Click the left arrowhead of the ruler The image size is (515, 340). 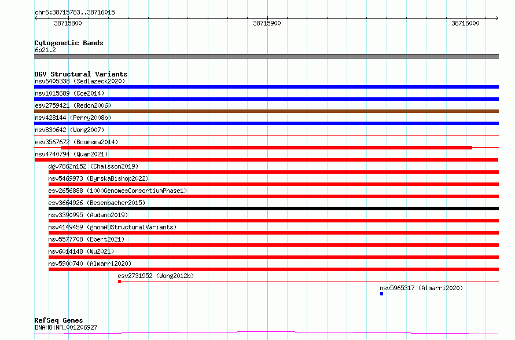(x=36, y=18)
